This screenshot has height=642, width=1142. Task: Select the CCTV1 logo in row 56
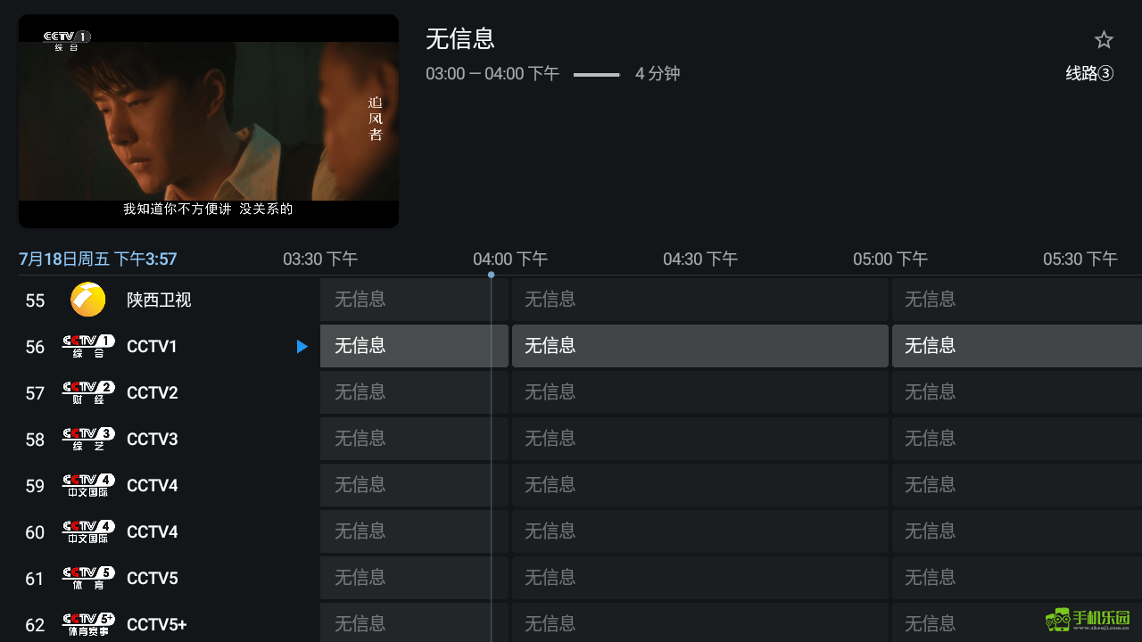coord(88,346)
